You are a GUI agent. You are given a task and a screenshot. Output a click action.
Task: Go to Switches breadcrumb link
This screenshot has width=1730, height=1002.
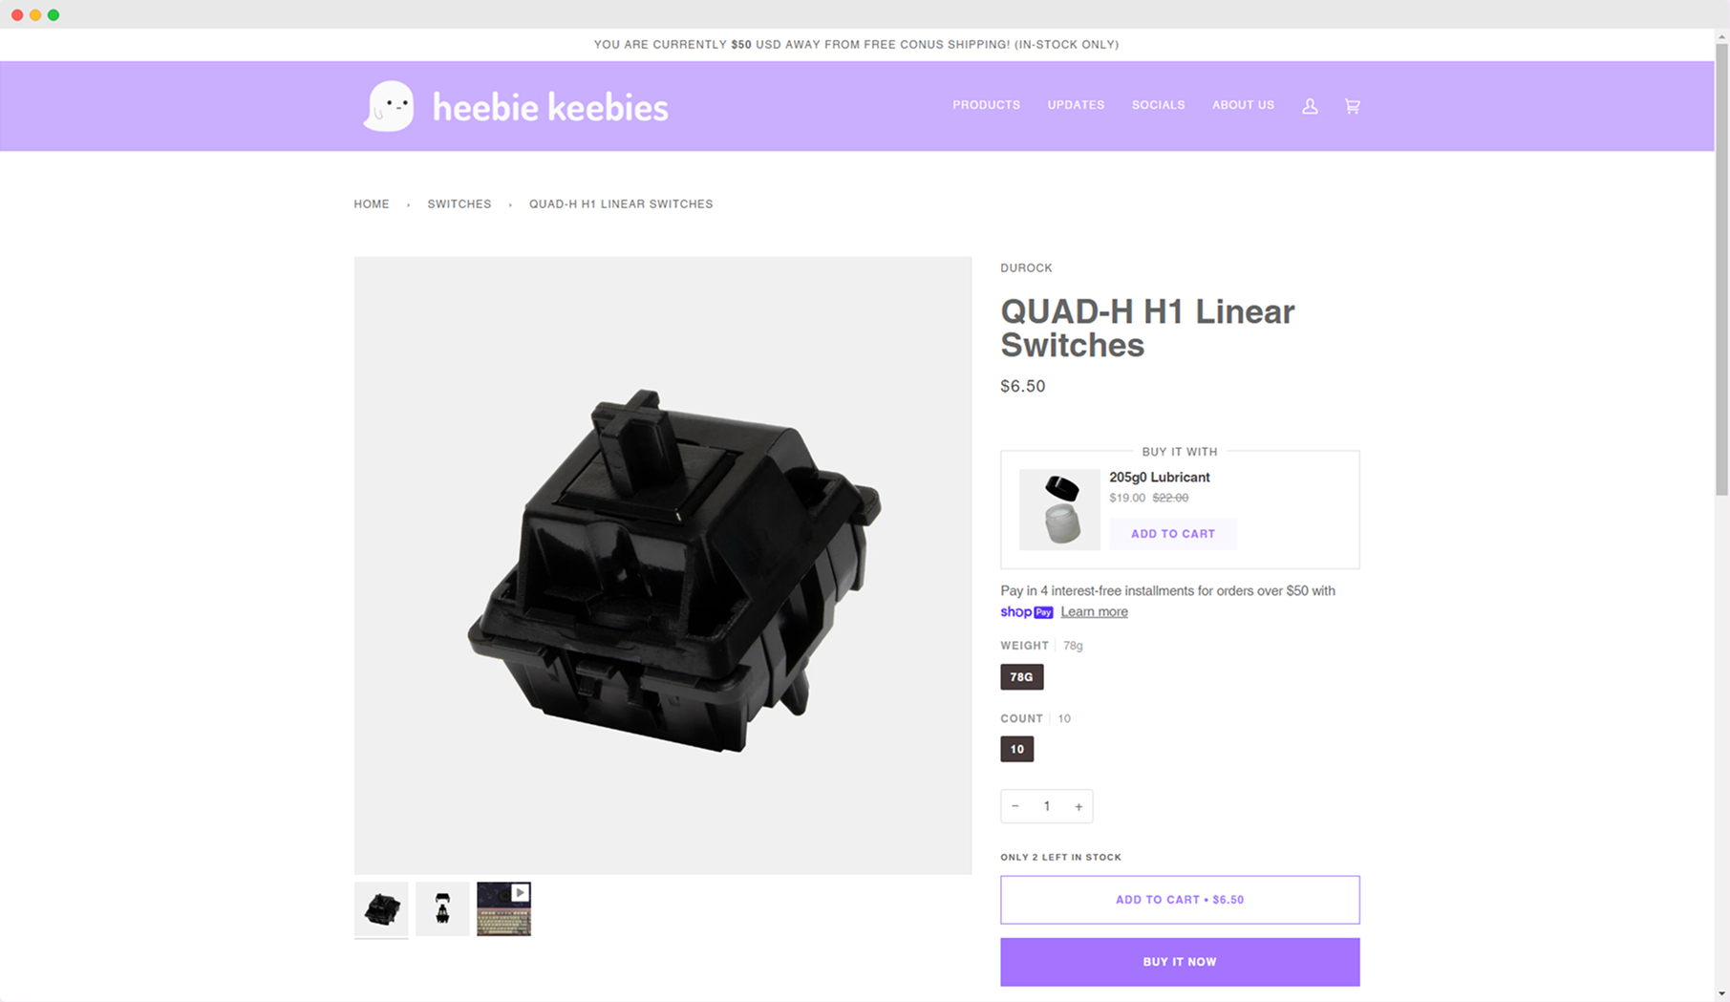click(x=459, y=204)
